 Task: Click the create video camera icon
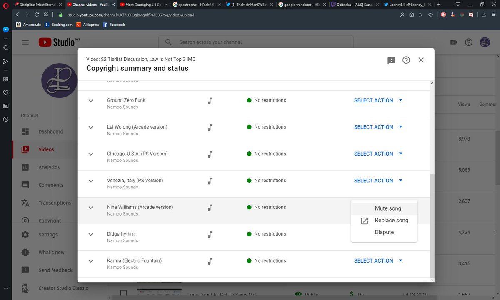coord(454,42)
